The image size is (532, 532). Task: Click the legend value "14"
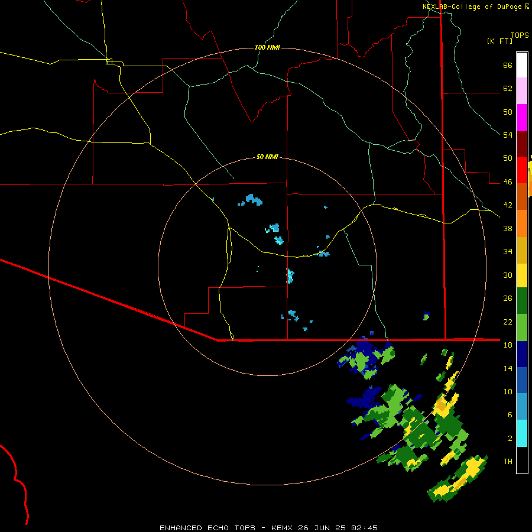point(508,368)
